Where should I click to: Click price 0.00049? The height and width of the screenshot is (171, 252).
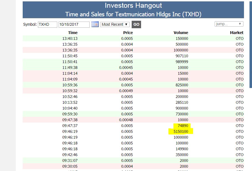126,91
